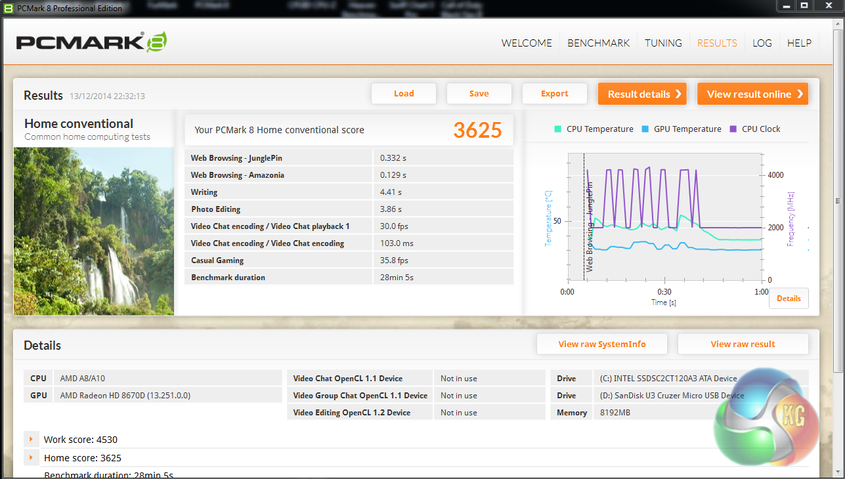Image resolution: width=845 pixels, height=479 pixels.
Task: Open the WELCOME tab
Action: pos(527,43)
